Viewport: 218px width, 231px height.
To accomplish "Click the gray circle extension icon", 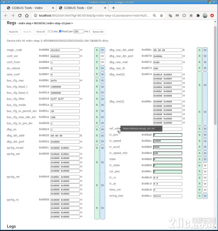I will pyautogui.click(x=184, y=15).
